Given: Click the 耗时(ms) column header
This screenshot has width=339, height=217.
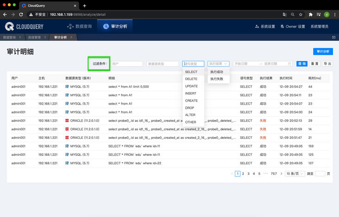Looking at the screenshot, I should click(314, 78).
